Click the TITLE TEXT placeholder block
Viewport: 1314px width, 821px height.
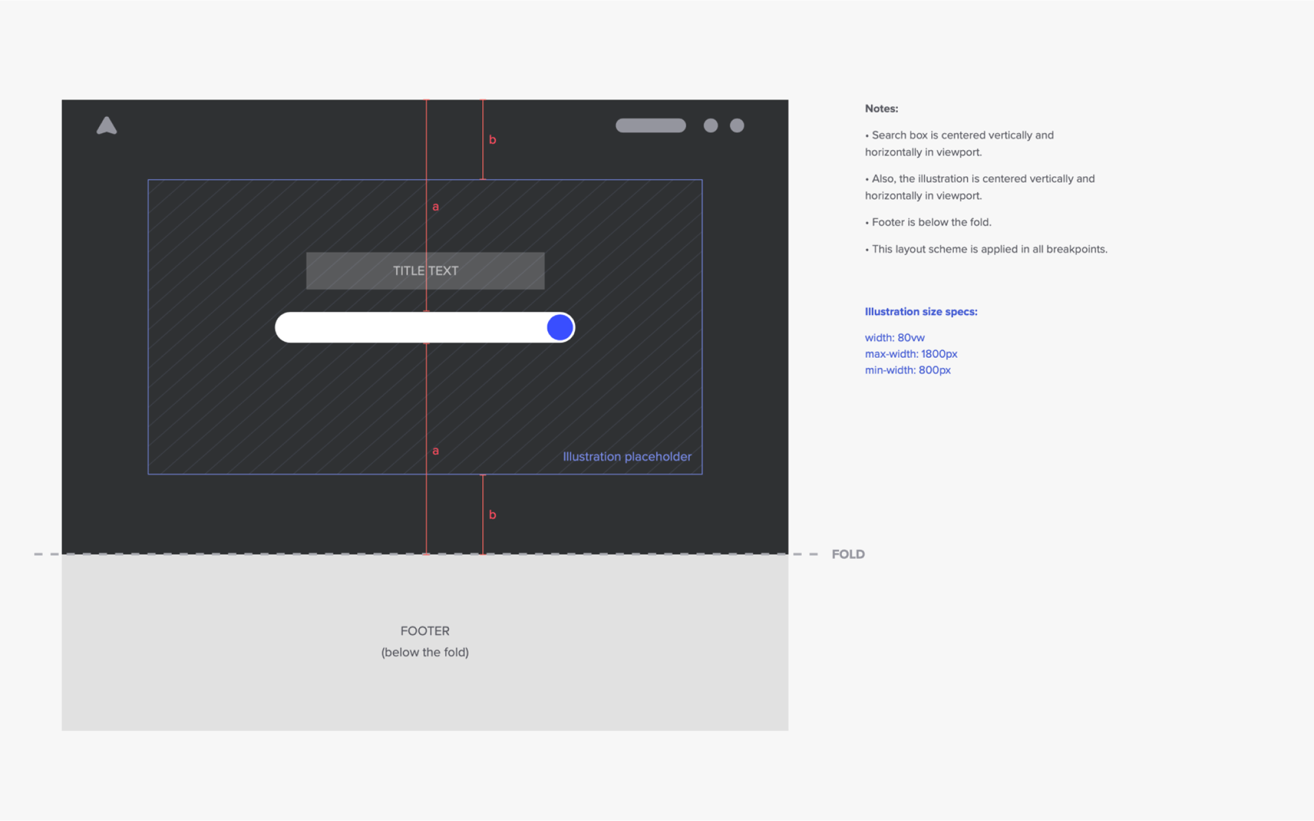pyautogui.click(x=425, y=270)
